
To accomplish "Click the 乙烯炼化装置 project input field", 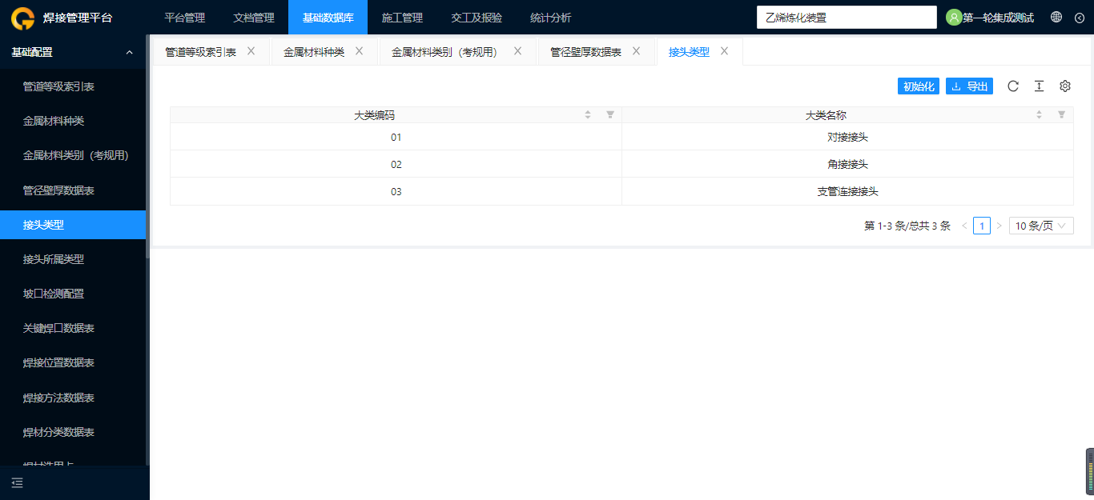I will pyautogui.click(x=847, y=17).
